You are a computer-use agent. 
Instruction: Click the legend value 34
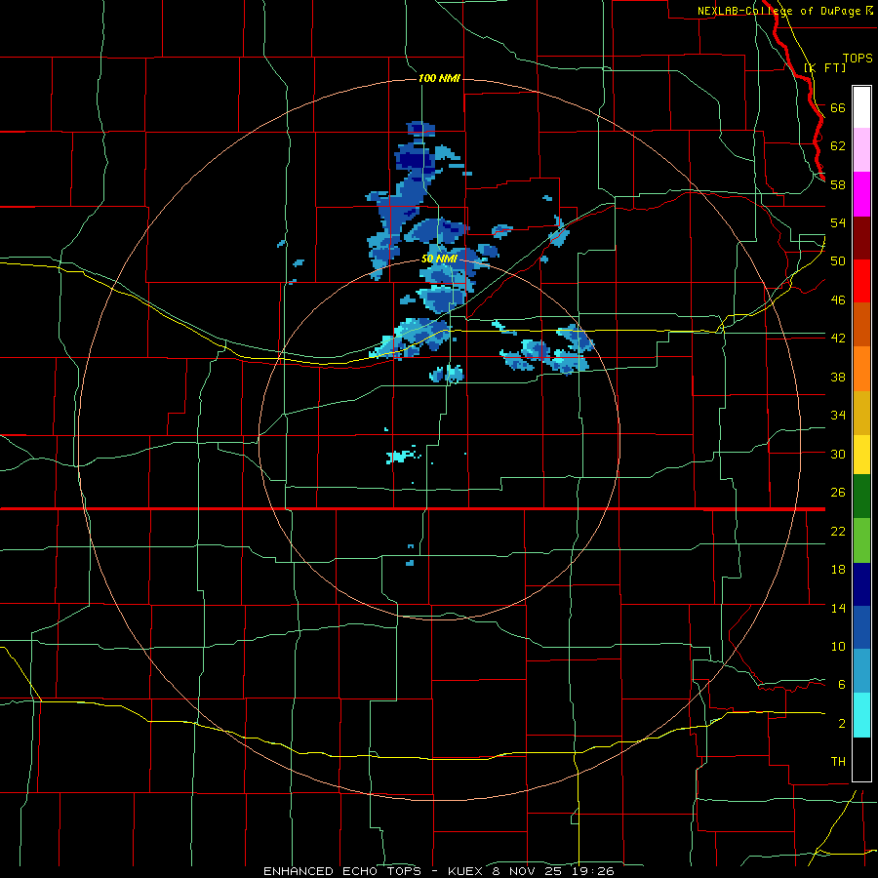coord(838,415)
